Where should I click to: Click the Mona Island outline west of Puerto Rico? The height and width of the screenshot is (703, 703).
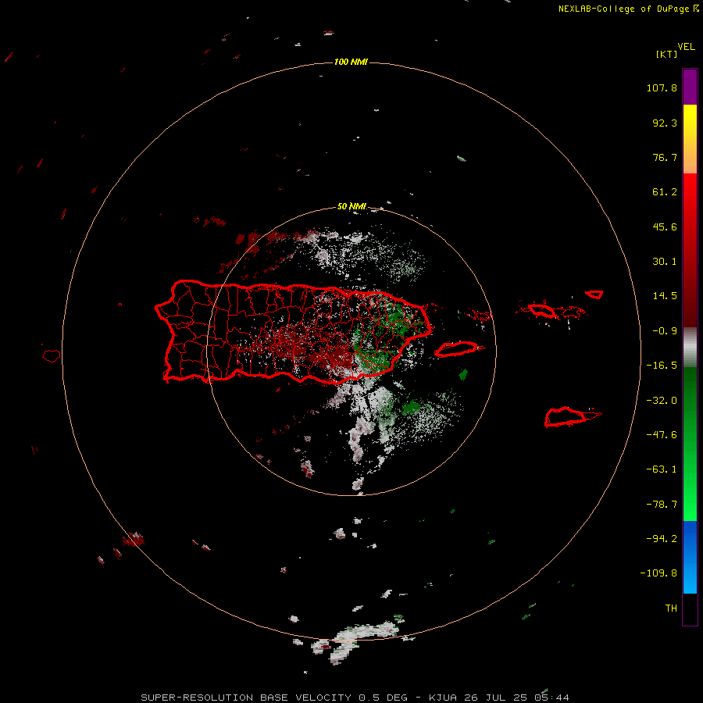tap(52, 355)
